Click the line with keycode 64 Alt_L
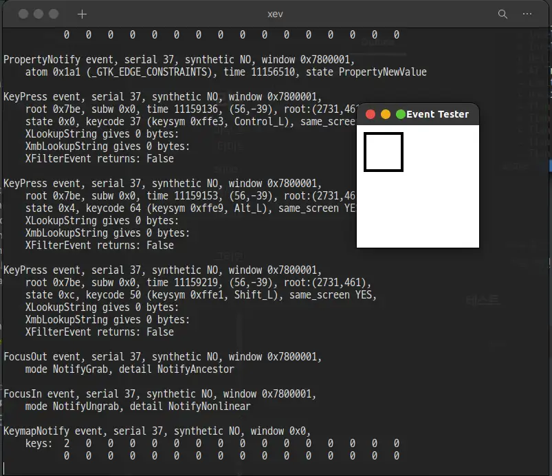Viewport: 552px width, 476px height. point(190,208)
